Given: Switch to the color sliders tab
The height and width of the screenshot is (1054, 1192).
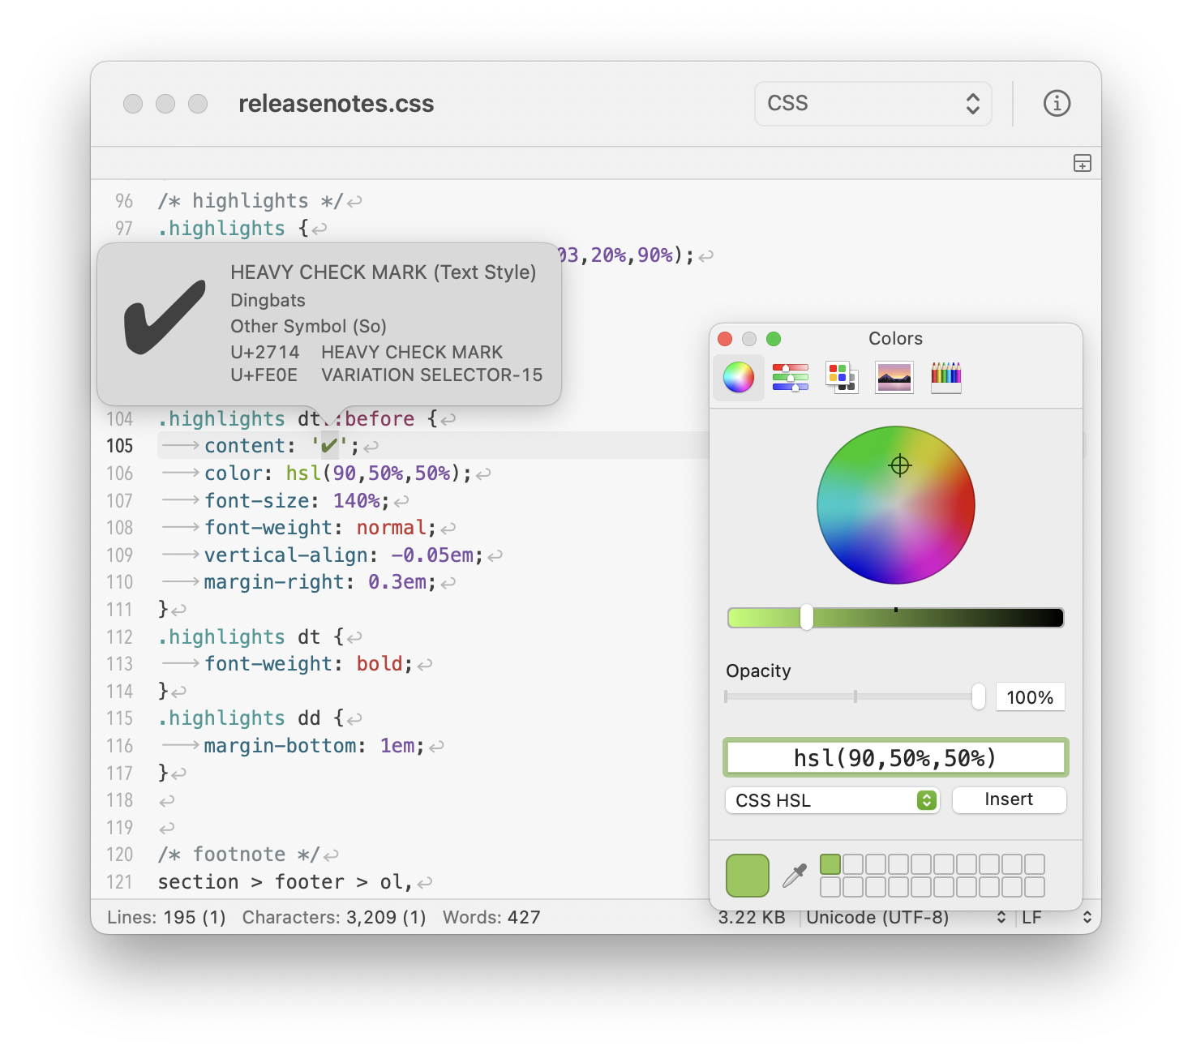Looking at the screenshot, I should point(791,377).
